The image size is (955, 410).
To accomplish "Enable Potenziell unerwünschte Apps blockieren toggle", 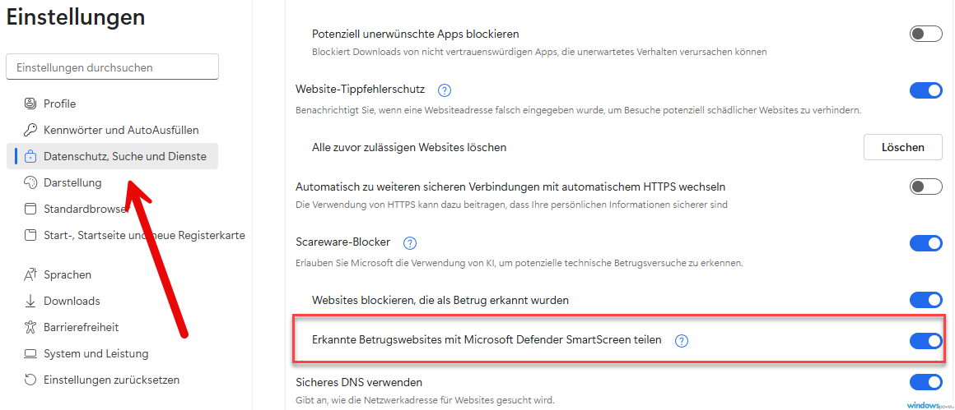I will 925,34.
